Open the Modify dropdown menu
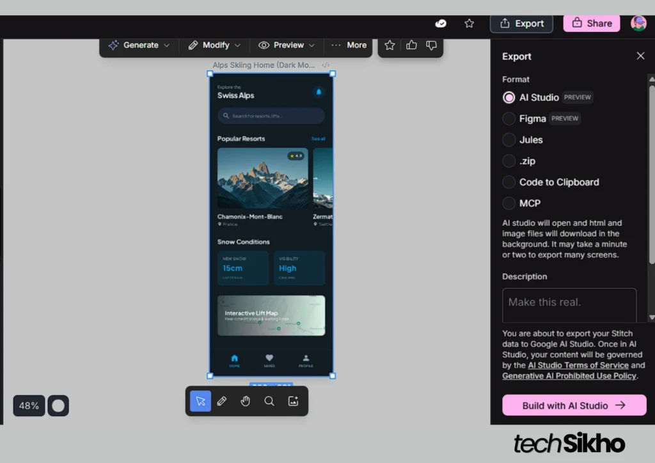Viewport: 655px width, 463px height. tap(214, 45)
